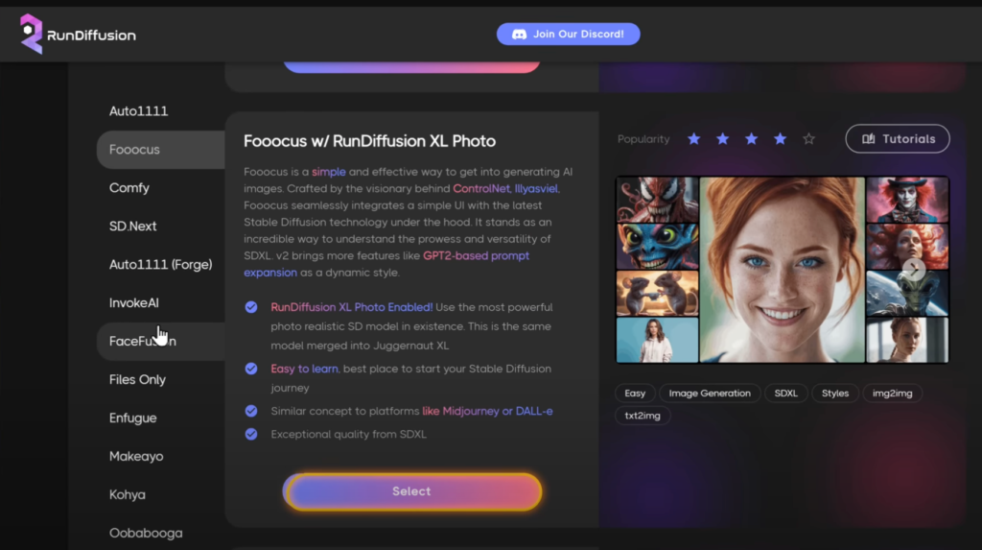The width and height of the screenshot is (982, 550).
Task: Open Makeayo from the sidebar
Action: coord(160,456)
